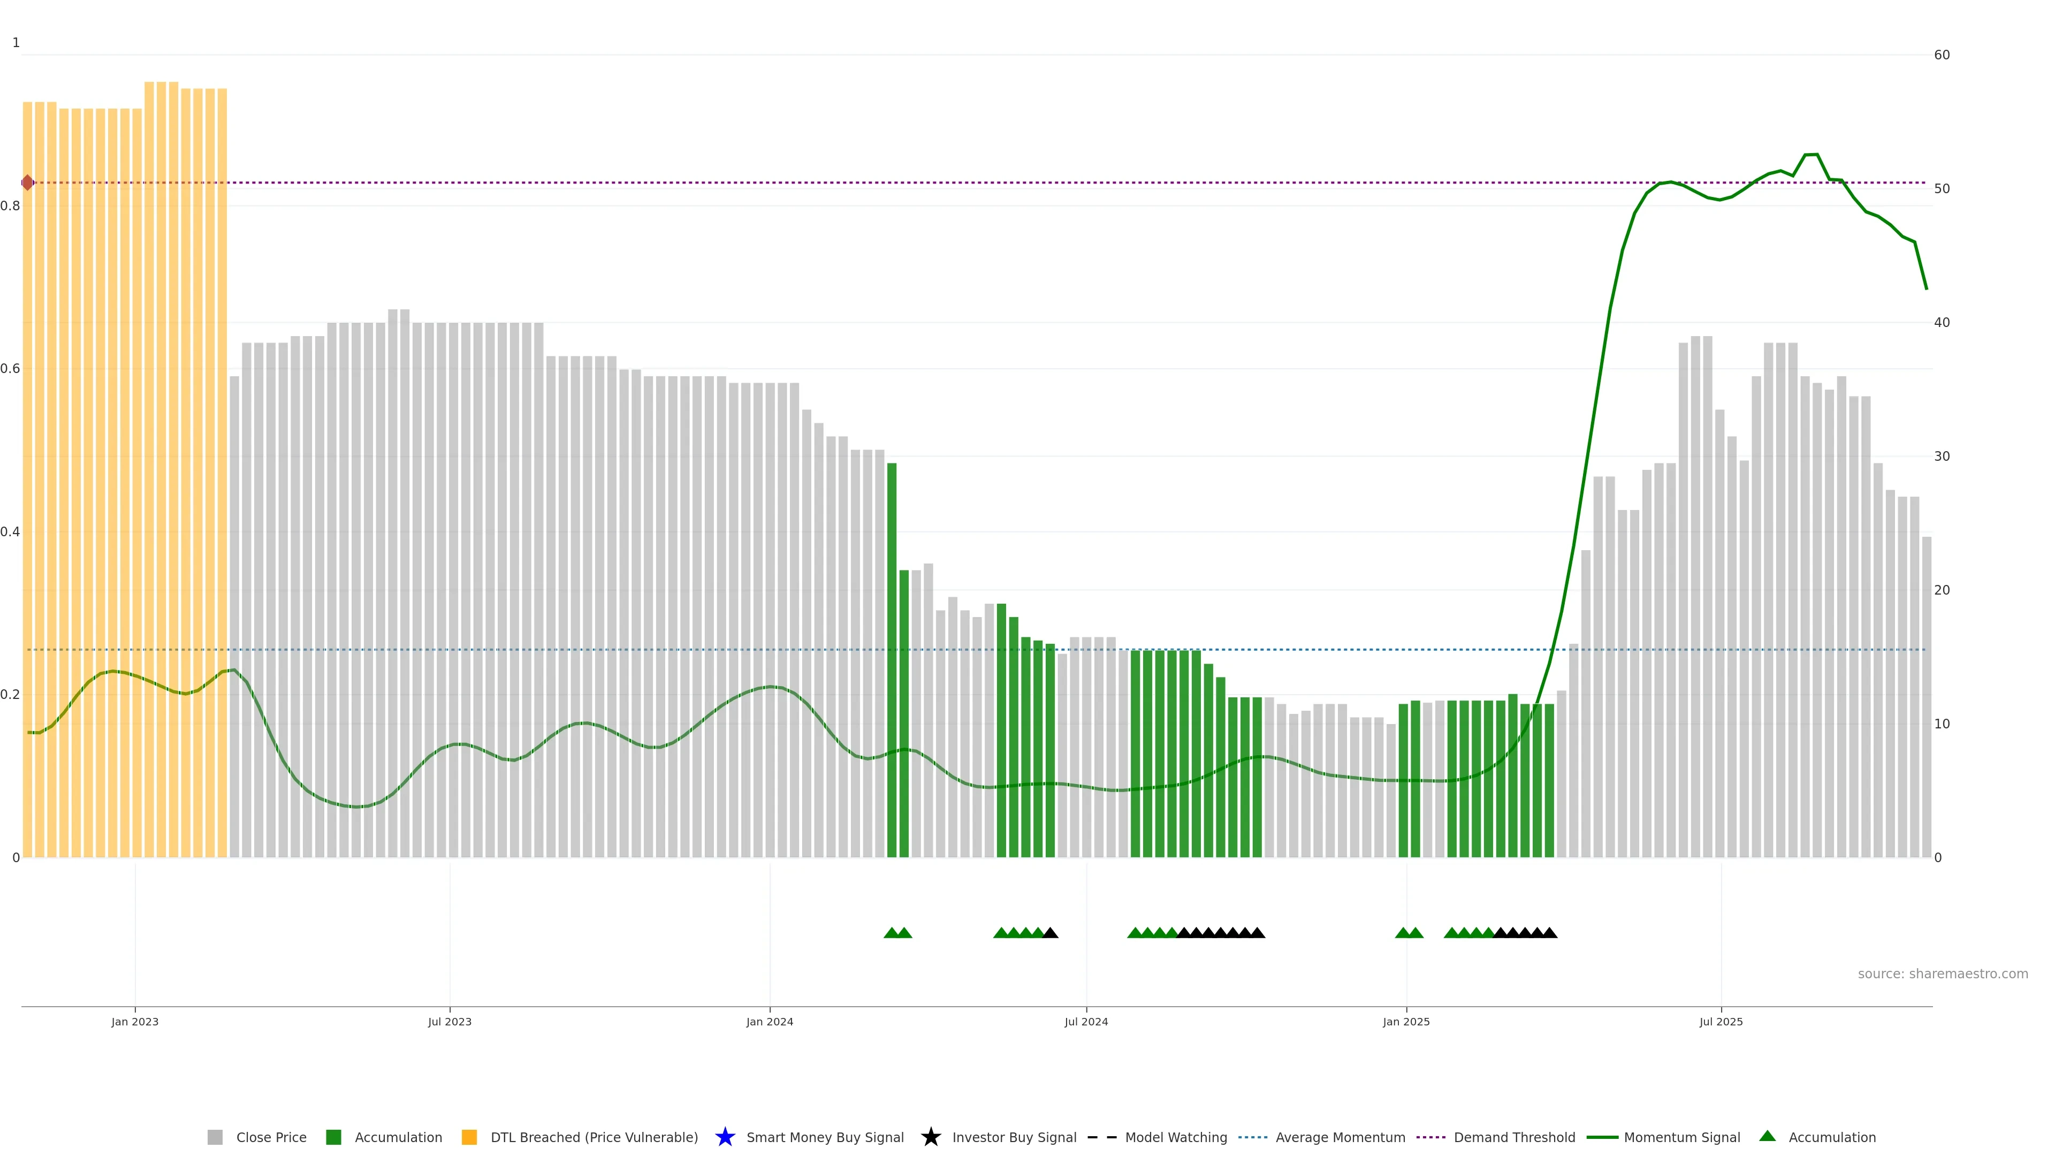The width and height of the screenshot is (2055, 1156).
Task: Click the Jul 2025 axis label
Action: pyautogui.click(x=1721, y=1022)
